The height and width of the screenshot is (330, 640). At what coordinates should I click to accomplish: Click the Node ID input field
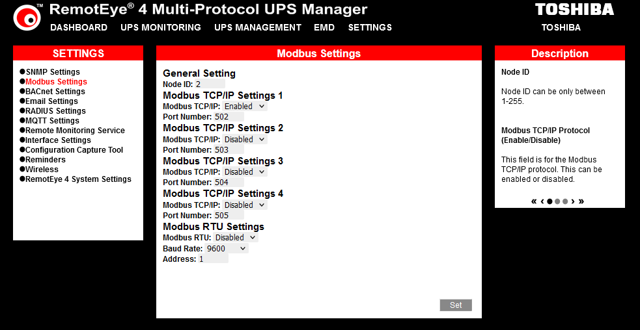pos(210,84)
